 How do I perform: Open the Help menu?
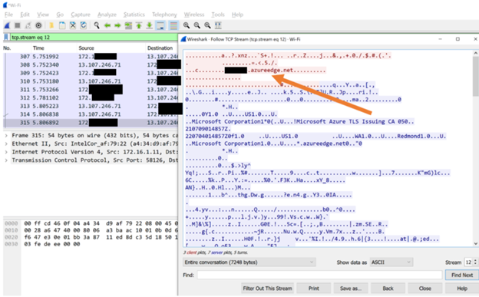point(237,15)
